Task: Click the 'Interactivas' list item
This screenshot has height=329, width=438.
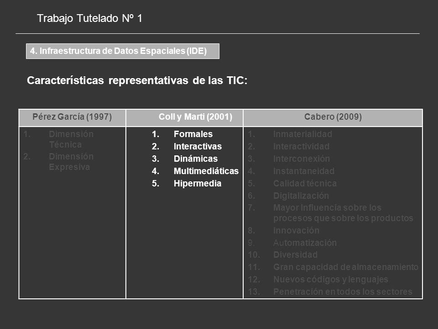Action: click(x=198, y=146)
